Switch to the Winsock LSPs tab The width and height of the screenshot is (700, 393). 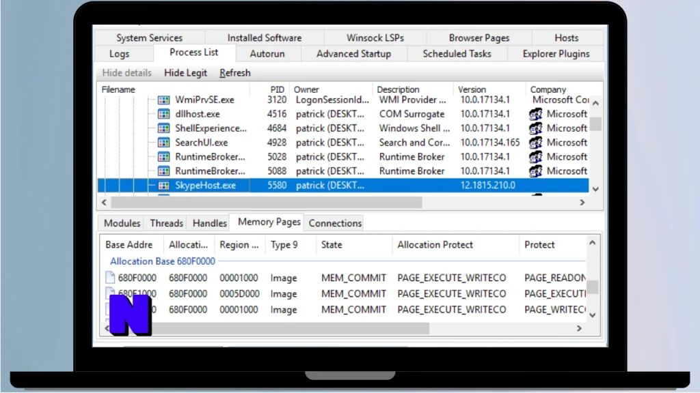click(375, 38)
